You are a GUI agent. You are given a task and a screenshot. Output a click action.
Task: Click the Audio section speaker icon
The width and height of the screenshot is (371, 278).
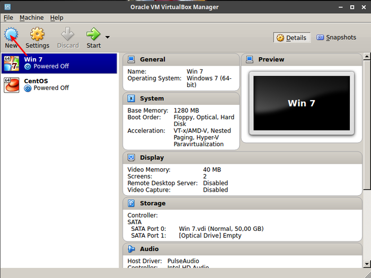(x=131, y=249)
